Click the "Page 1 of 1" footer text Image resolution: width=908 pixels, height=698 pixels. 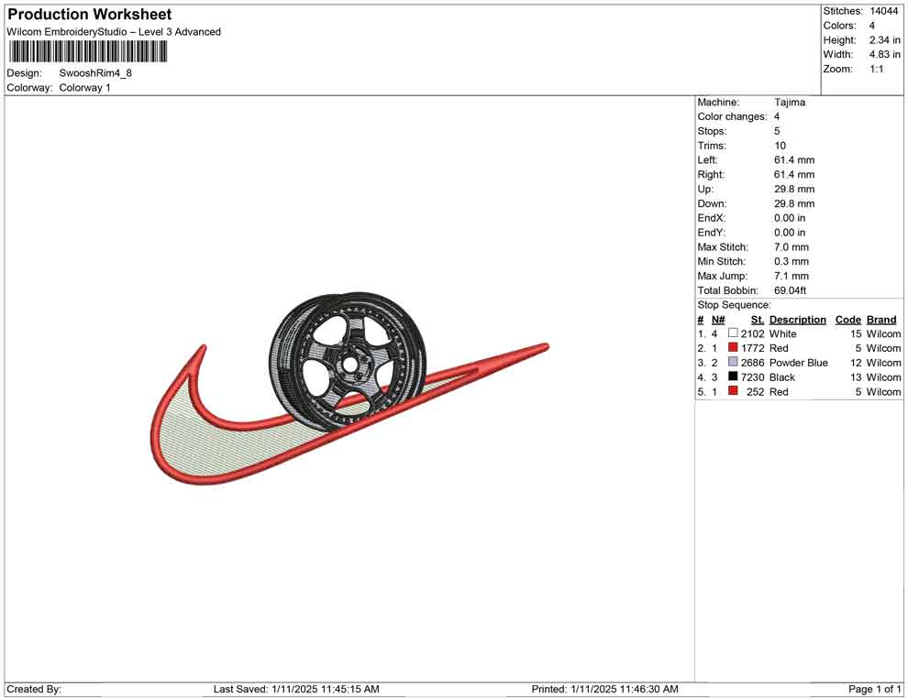874,689
